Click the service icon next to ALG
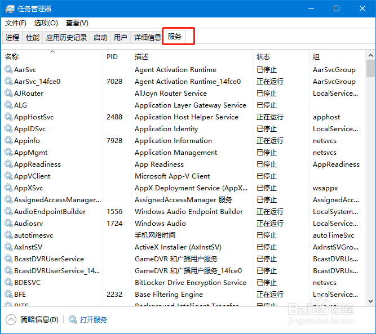This screenshot has width=376, height=334. coord(8,105)
